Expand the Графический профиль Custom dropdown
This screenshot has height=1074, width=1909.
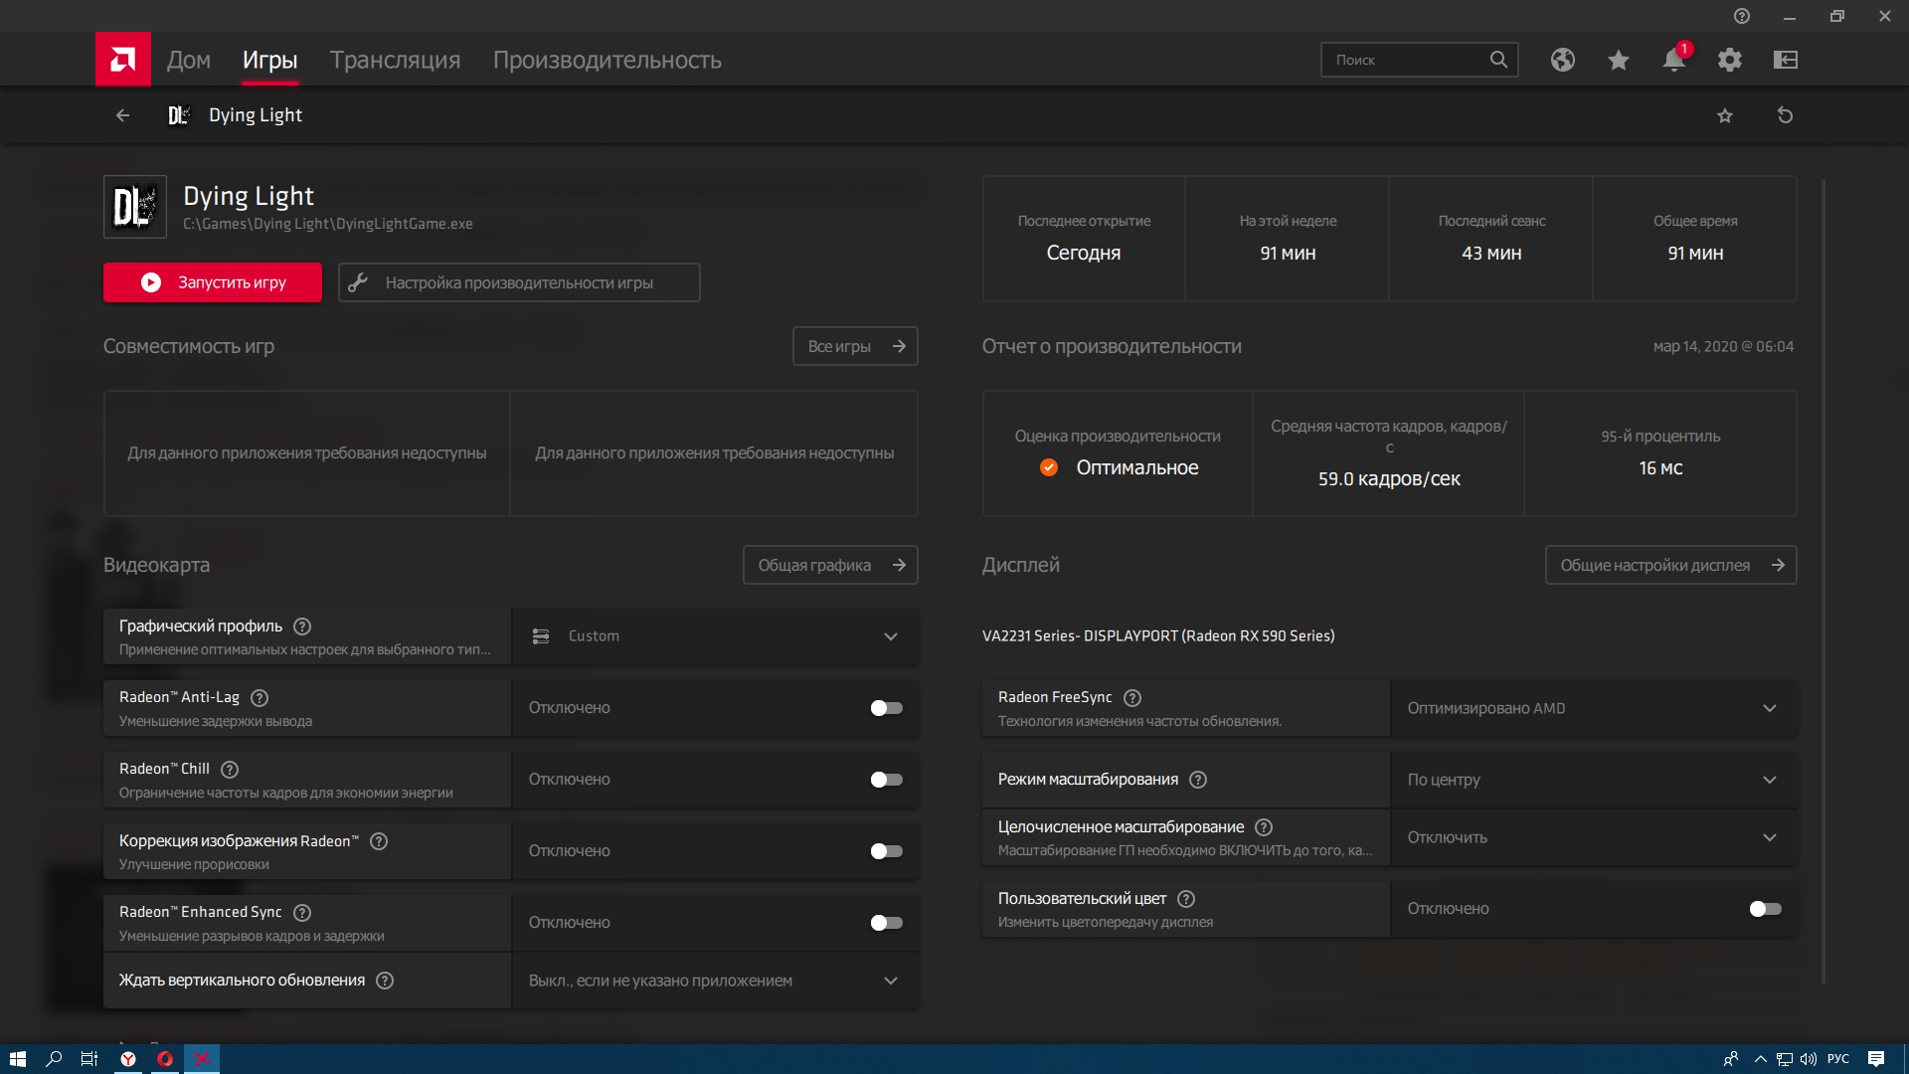(715, 636)
